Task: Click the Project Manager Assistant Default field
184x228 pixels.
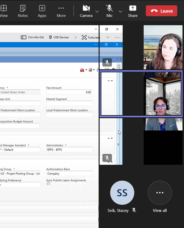Action: 20,150
